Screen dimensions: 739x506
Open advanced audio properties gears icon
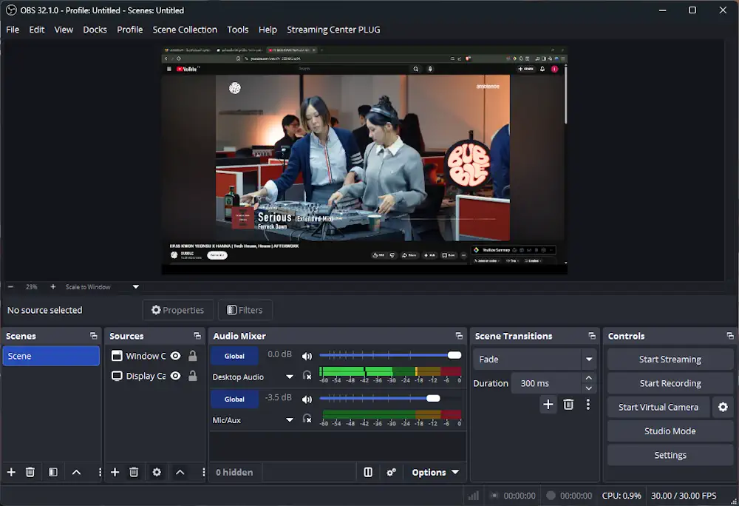click(391, 472)
